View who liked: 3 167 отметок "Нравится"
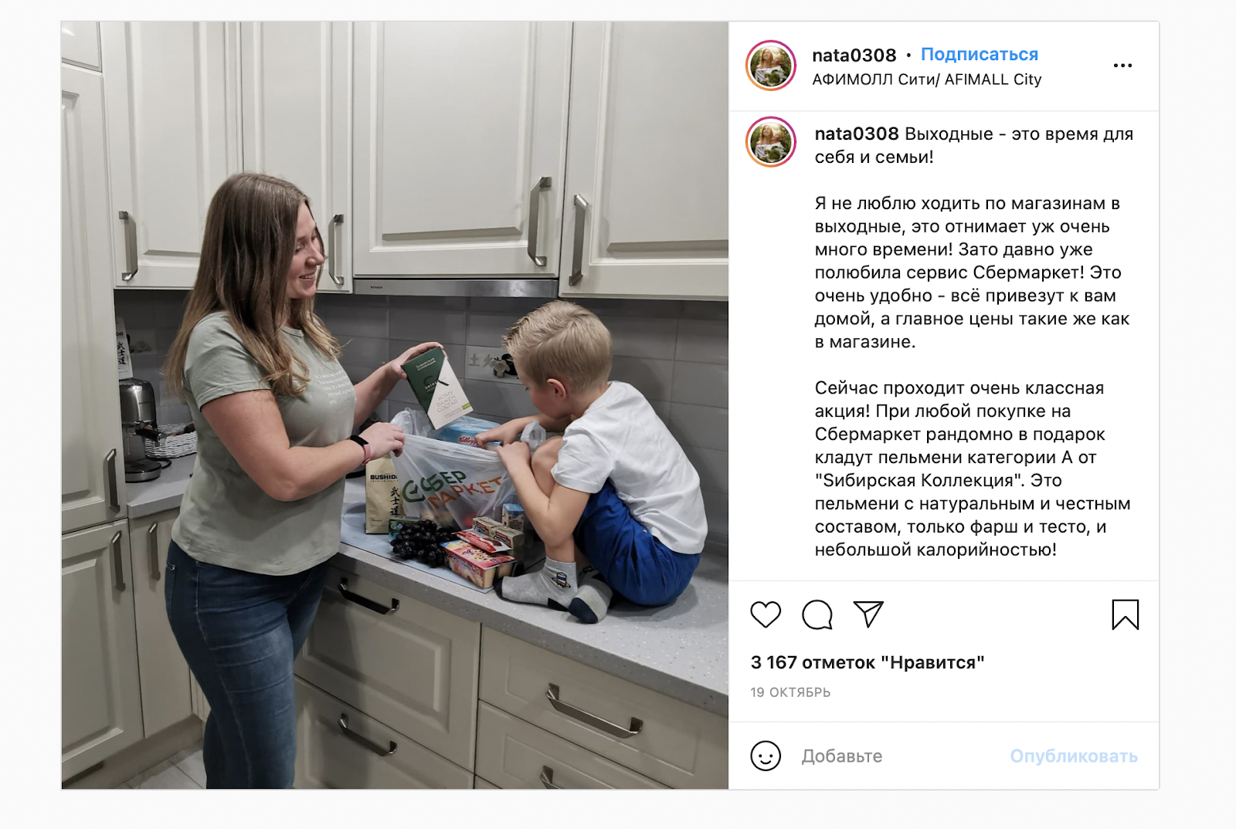Screen dimensions: 1236x829 [868, 662]
